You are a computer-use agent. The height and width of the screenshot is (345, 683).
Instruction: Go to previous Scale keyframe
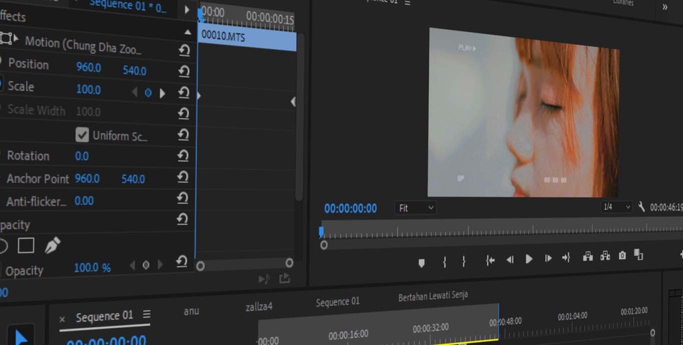134,92
